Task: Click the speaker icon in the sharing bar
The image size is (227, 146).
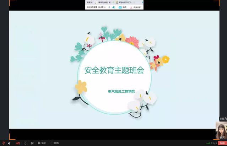Action: coord(114,7)
